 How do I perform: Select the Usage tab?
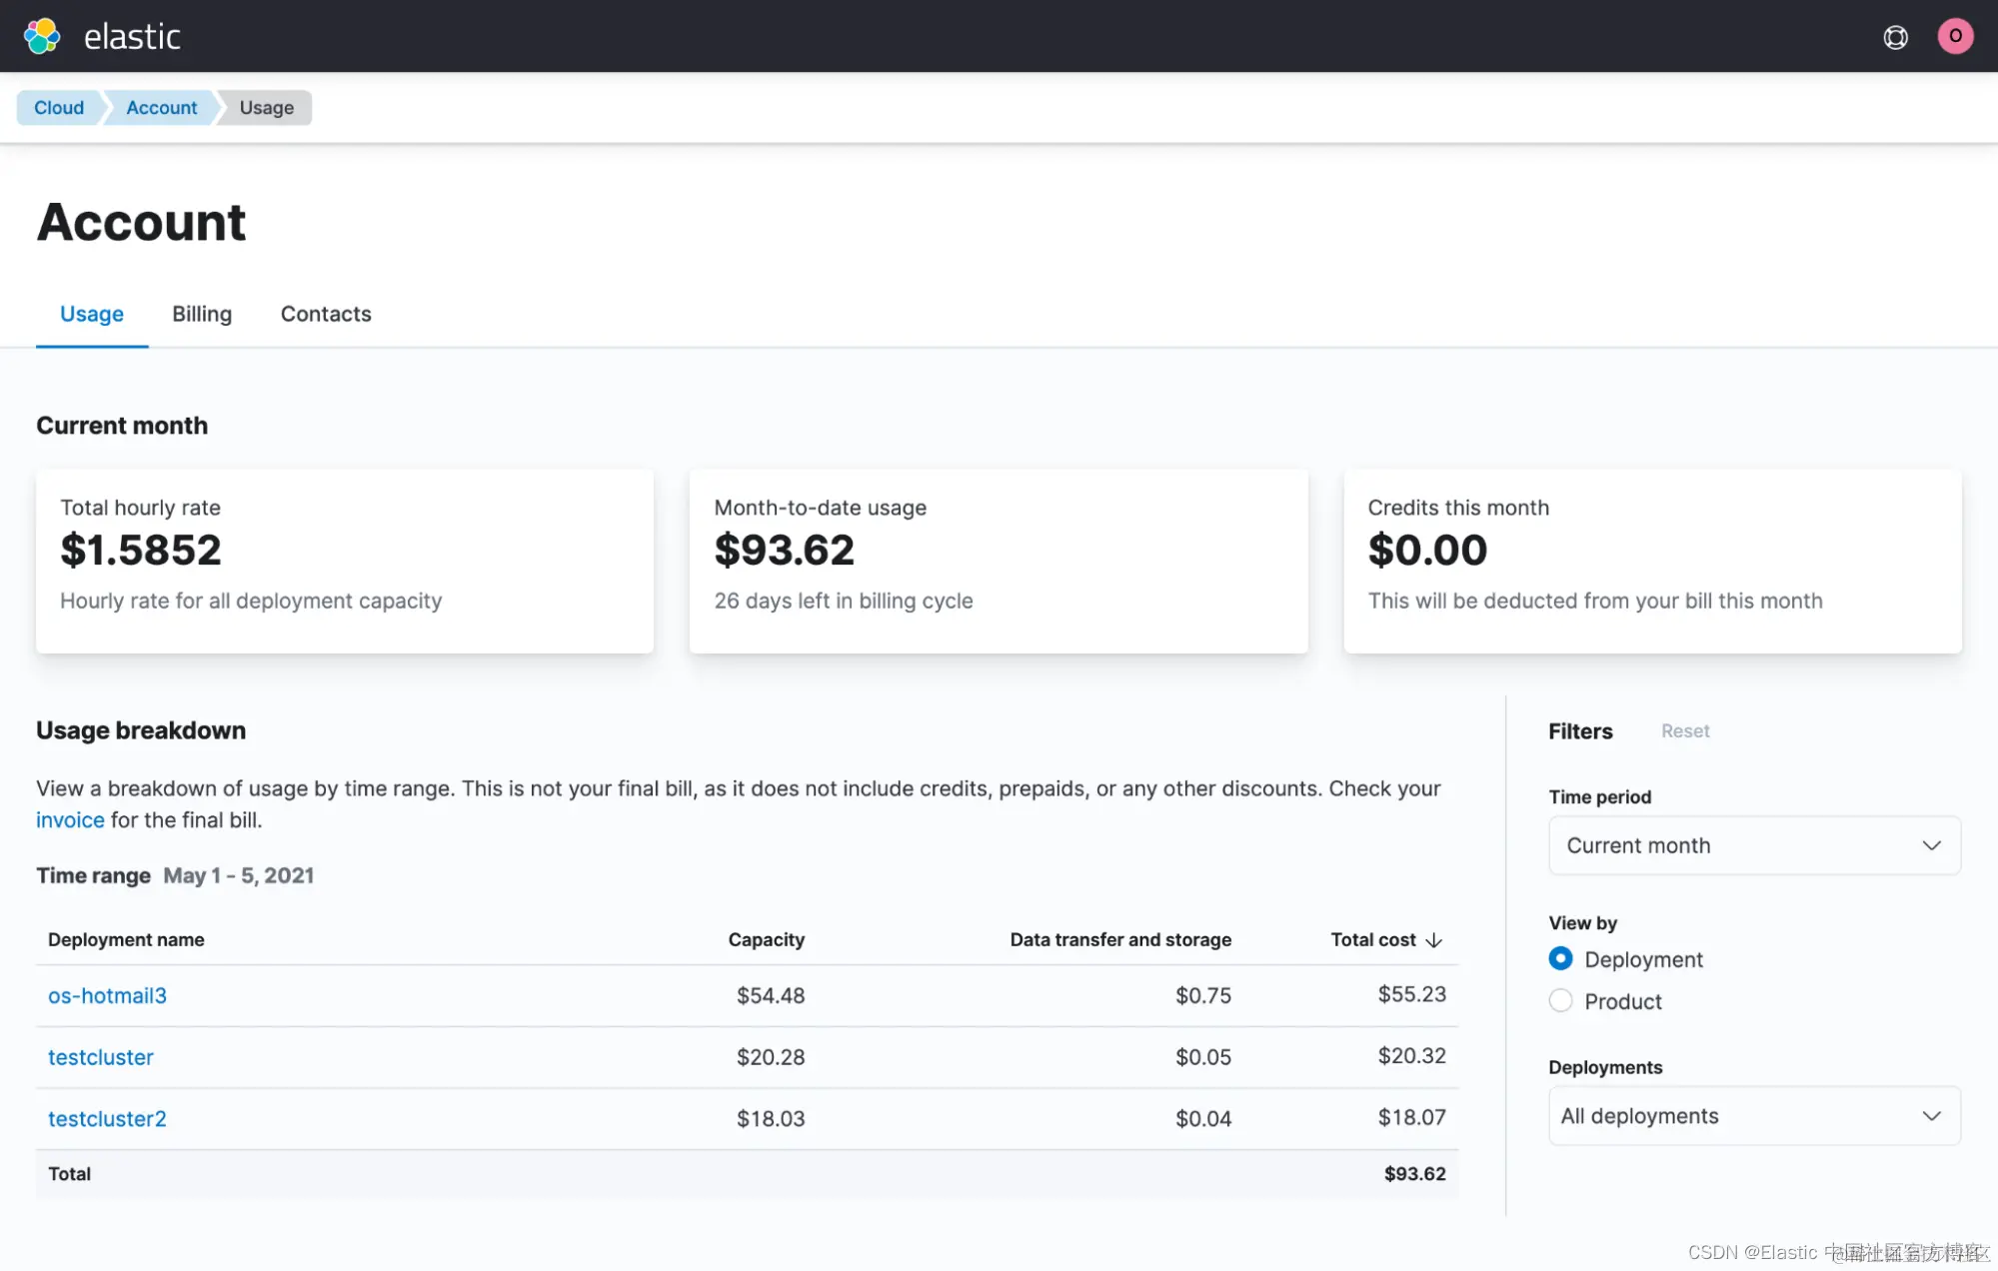coord(92,314)
